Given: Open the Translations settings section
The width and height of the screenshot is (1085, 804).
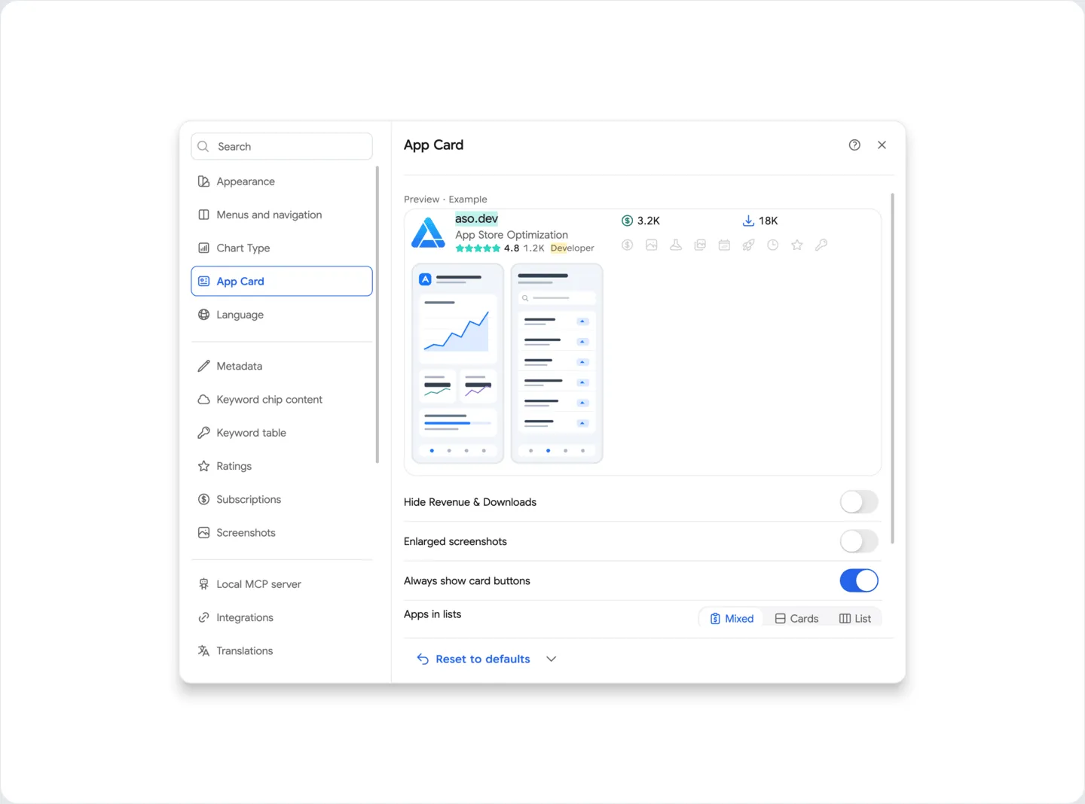Looking at the screenshot, I should (x=281, y=650).
